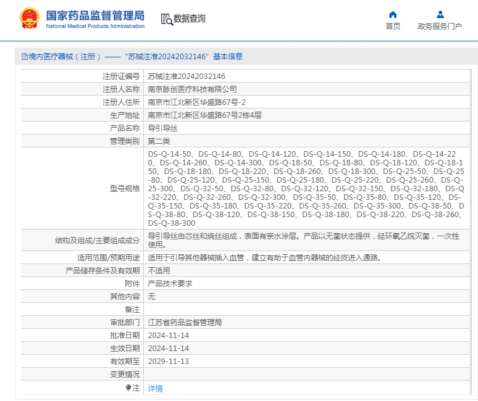Select address 南京市江北新区华盛路67号-2
478x401 pixels.
tap(196, 102)
